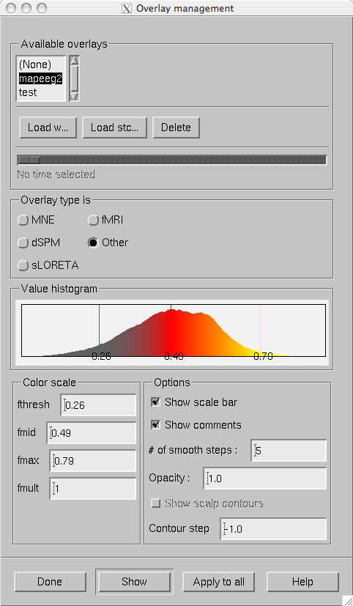Viewport: 353px width, 606px height.
Task: Click the window resize grip icon
Action: [348, 600]
